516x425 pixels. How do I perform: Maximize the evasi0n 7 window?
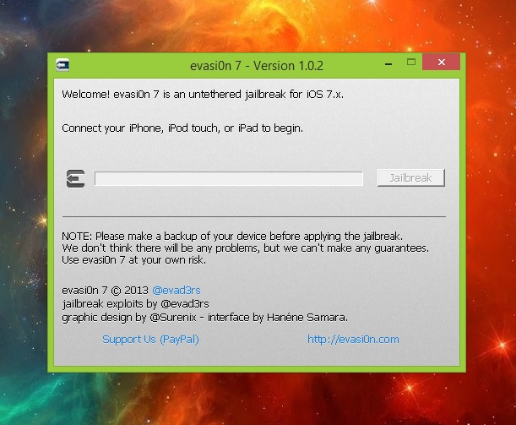411,63
